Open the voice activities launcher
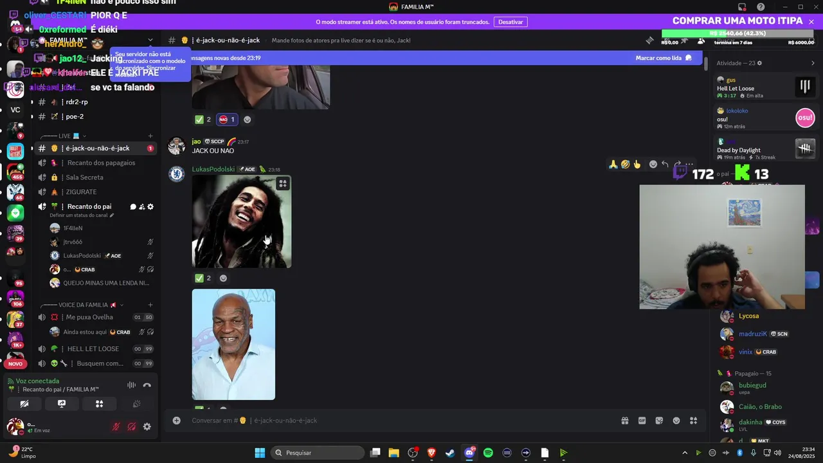Screen dimensions: 823x463 [x=99, y=404]
